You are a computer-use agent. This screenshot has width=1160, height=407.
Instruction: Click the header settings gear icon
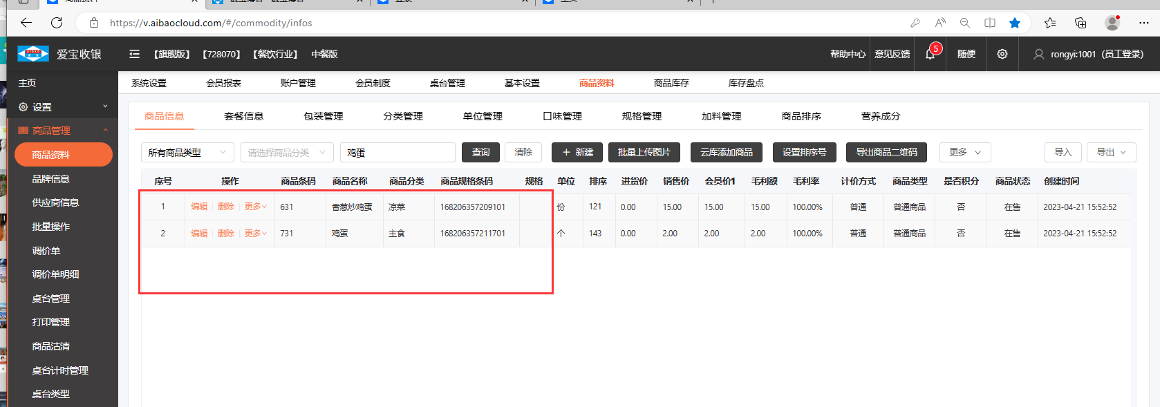point(1002,54)
